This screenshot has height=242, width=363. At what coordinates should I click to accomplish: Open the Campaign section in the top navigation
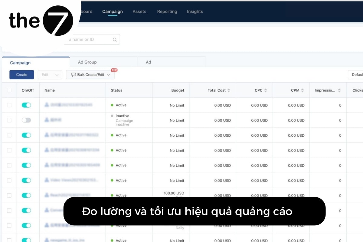113,11
